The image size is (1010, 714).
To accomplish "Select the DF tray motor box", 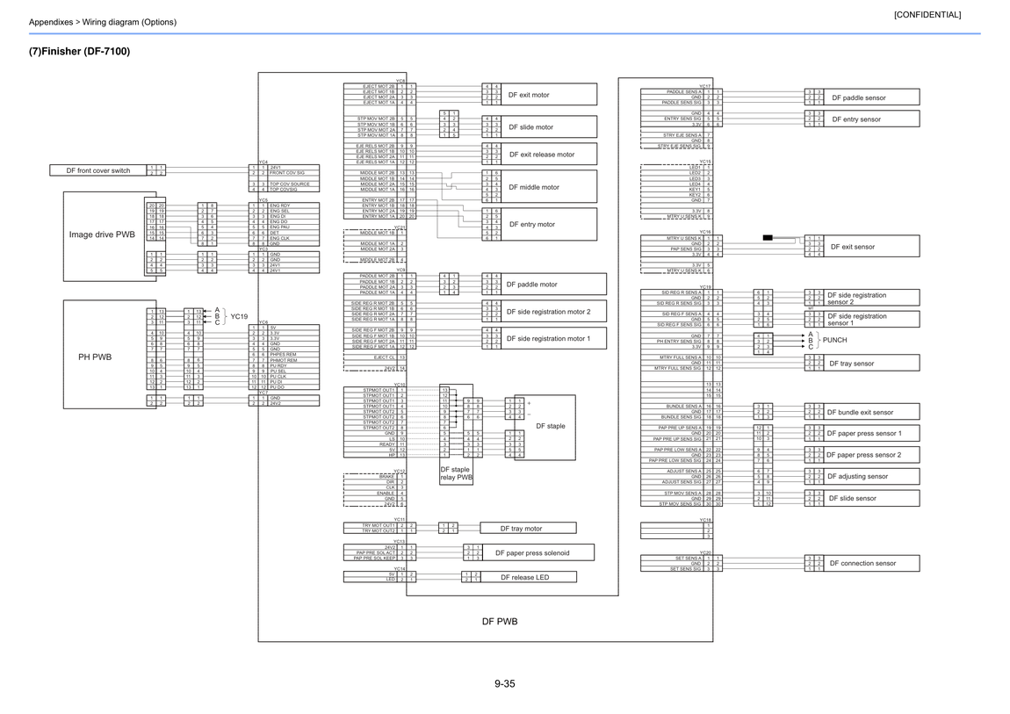I will [528, 529].
